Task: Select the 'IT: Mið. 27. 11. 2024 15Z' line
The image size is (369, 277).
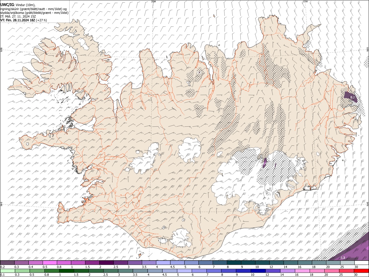Action: [18, 16]
